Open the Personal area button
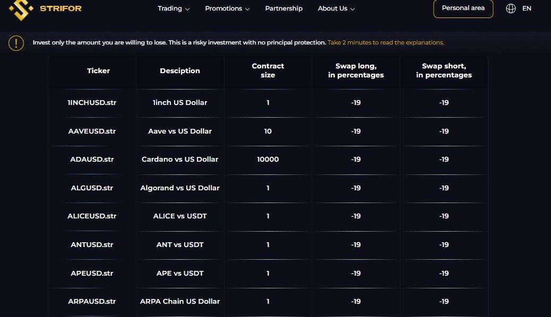Screen dimensions: 551x317 [463, 8]
